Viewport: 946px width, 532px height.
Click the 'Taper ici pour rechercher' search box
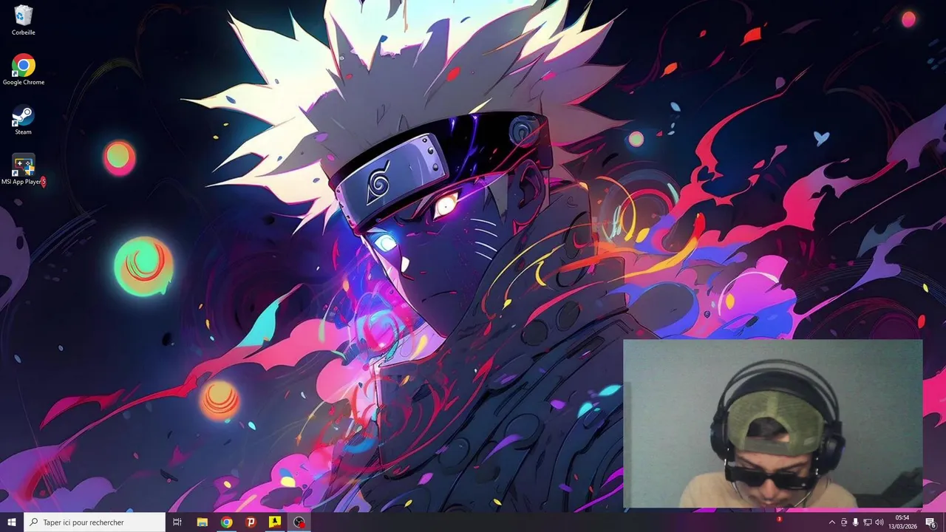(95, 522)
